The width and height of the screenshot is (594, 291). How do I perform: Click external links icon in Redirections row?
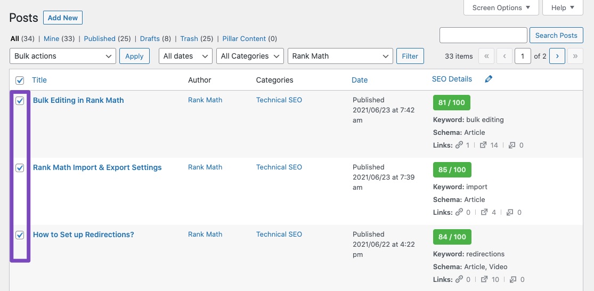484,279
